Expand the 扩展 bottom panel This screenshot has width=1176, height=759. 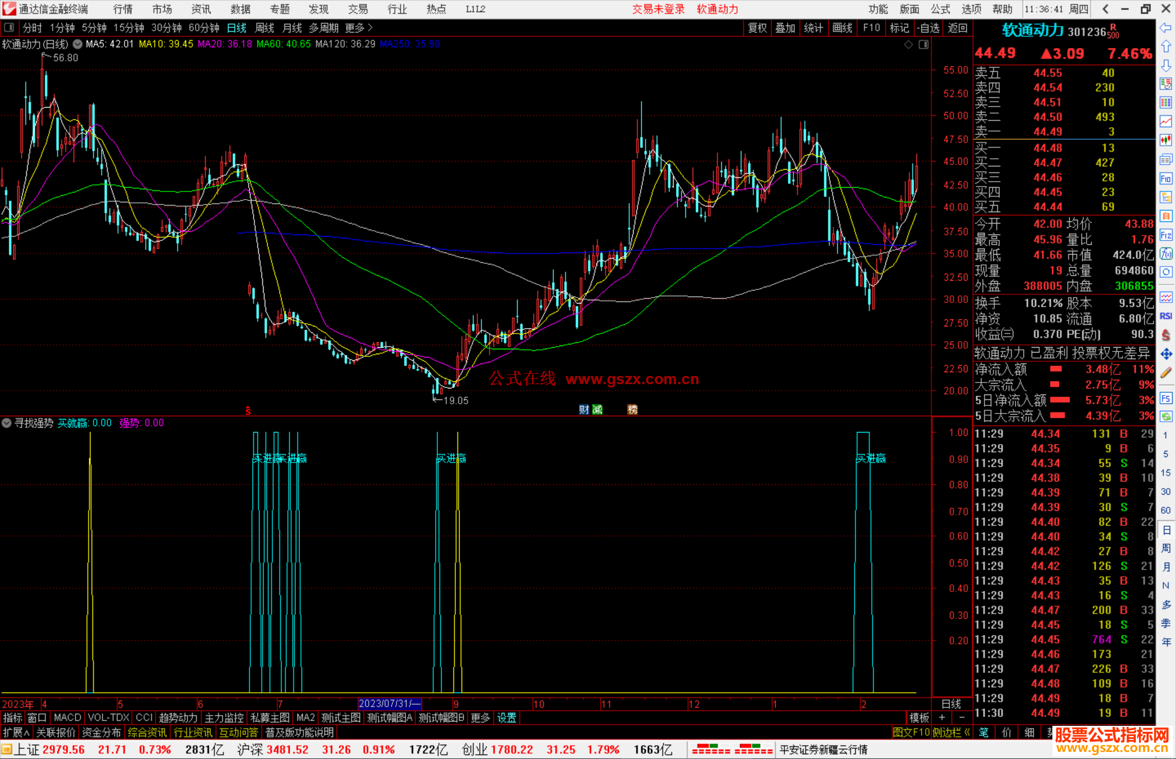[x=16, y=732]
